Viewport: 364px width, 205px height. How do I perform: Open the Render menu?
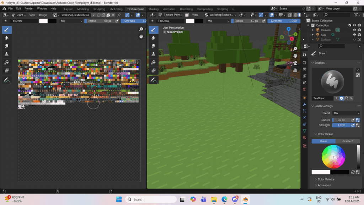pyautogui.click(x=29, y=8)
